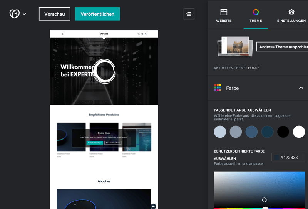Open the hamburger menu in site preview

62,34
